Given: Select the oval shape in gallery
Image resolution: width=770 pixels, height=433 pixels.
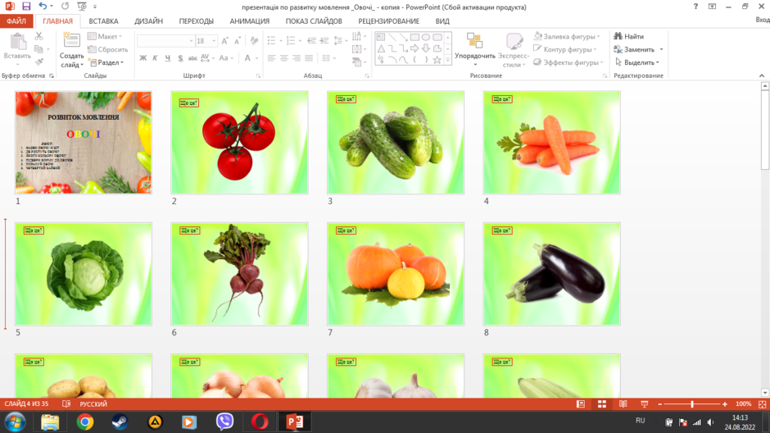Looking at the screenshot, I should [426, 38].
